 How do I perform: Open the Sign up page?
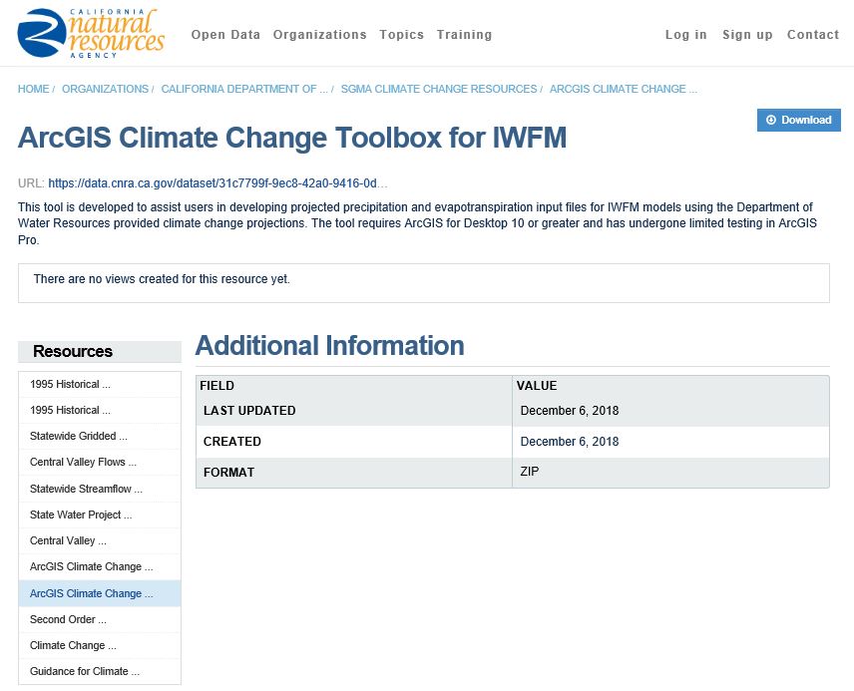click(x=747, y=35)
